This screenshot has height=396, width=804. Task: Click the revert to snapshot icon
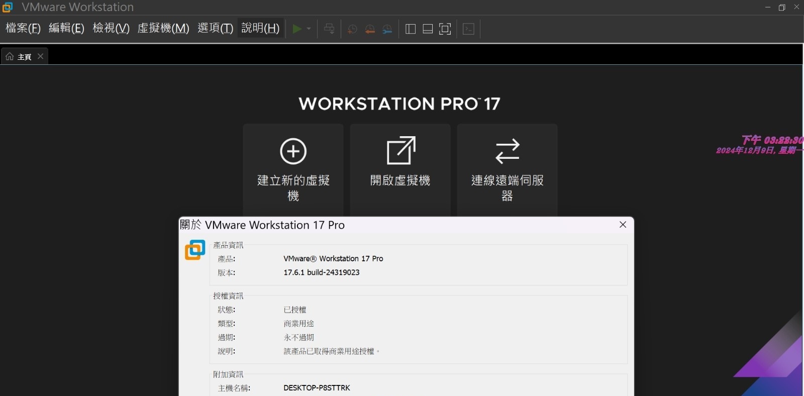370,29
